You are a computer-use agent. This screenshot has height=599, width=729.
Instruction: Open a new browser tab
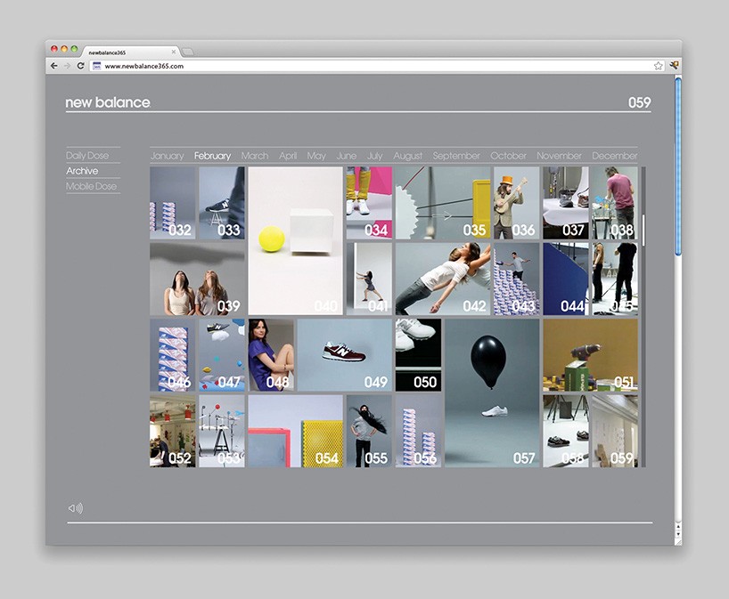[x=187, y=52]
